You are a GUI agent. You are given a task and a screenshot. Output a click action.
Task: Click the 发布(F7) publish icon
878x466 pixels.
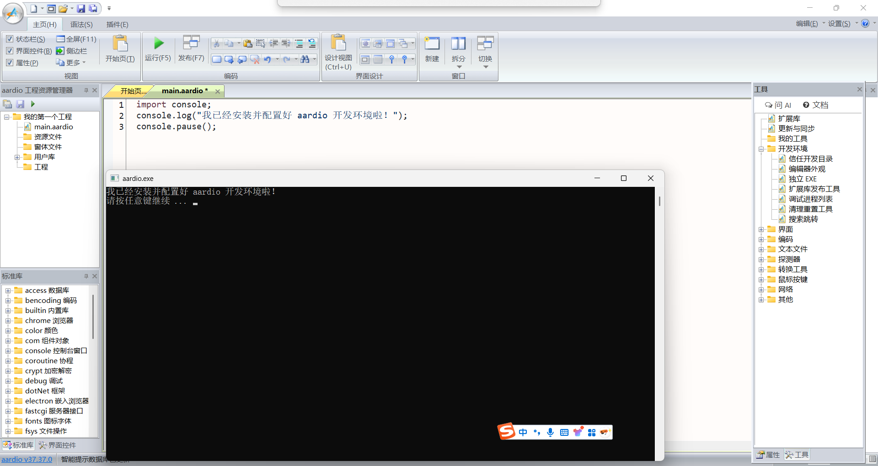click(191, 49)
